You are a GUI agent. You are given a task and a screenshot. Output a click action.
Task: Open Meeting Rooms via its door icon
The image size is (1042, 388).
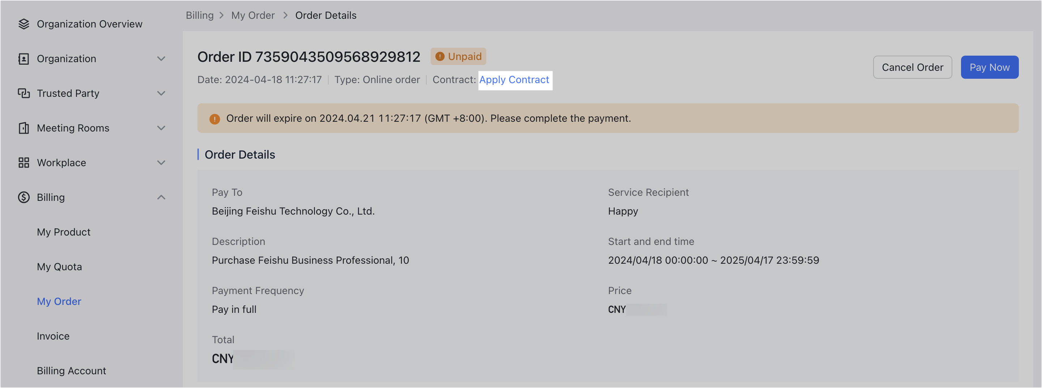(24, 128)
